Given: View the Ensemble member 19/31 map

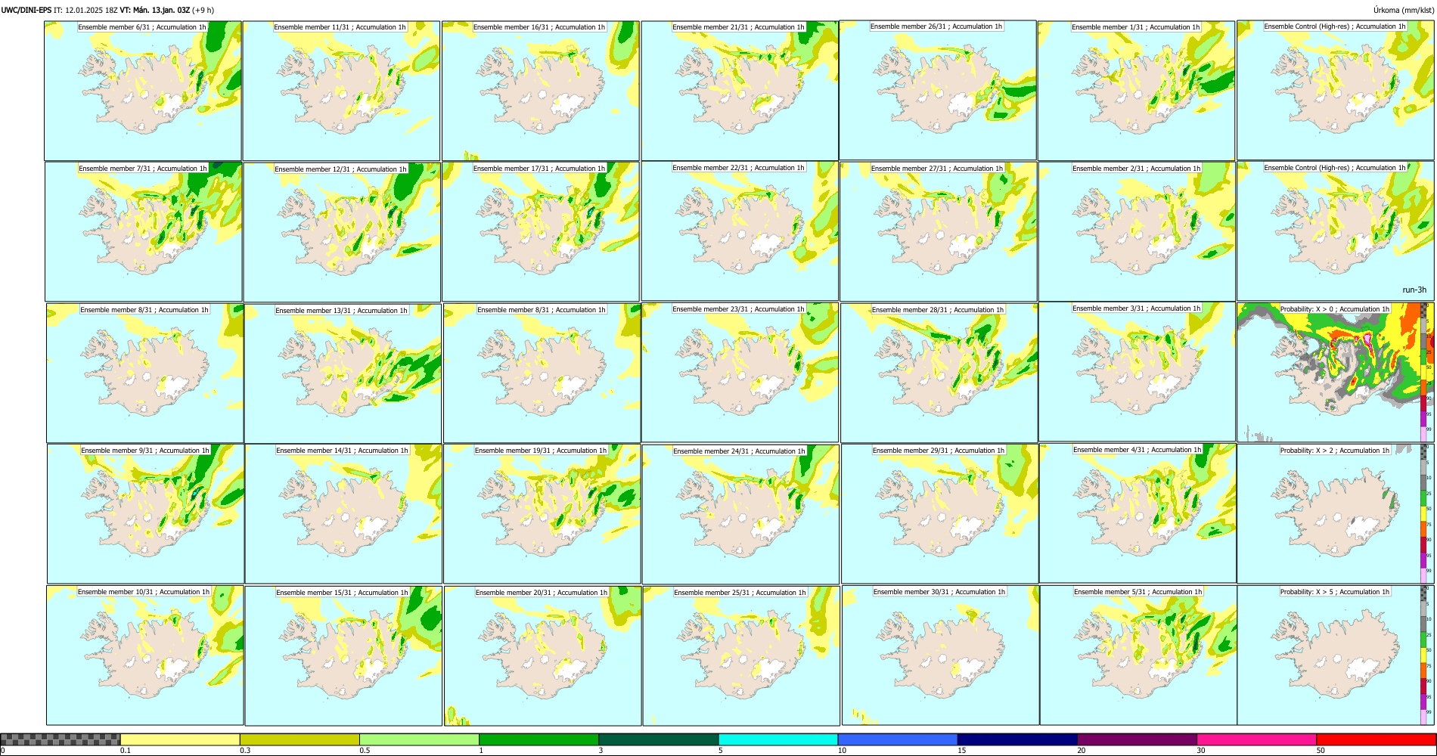Looking at the screenshot, I should point(542,514).
